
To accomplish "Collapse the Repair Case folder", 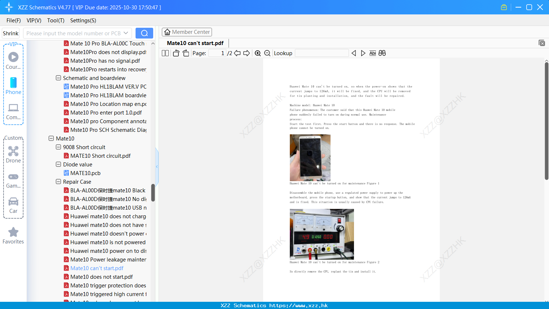I will [x=58, y=182].
